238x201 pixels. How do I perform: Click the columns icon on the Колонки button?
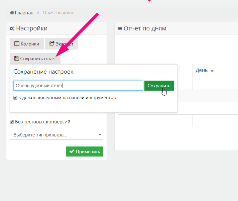(17, 44)
